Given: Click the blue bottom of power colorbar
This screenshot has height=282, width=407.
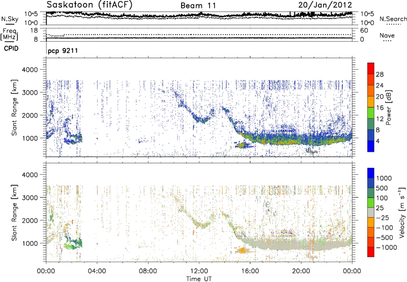Looking at the screenshot, I should [x=371, y=147].
